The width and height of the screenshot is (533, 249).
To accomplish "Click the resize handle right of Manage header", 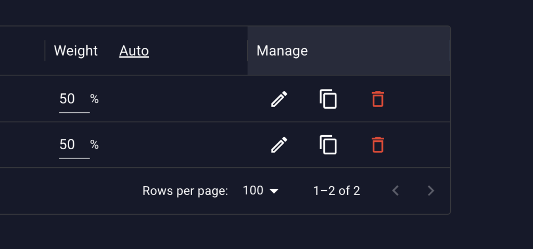I will (x=450, y=50).
